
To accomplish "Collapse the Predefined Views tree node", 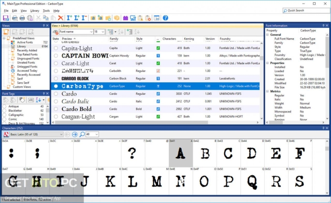I will coord(4,38).
